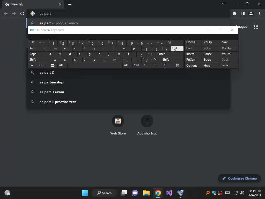
Task: Click the Help key on the keyboard
Action: pyautogui.click(x=211, y=65)
